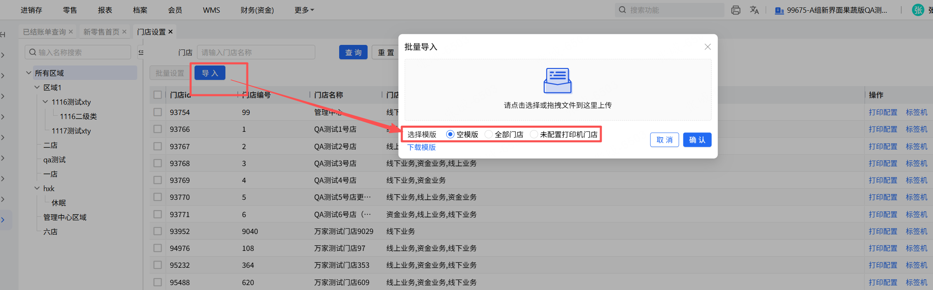
Task: Click the search magnifier in top search box
Action: (622, 10)
